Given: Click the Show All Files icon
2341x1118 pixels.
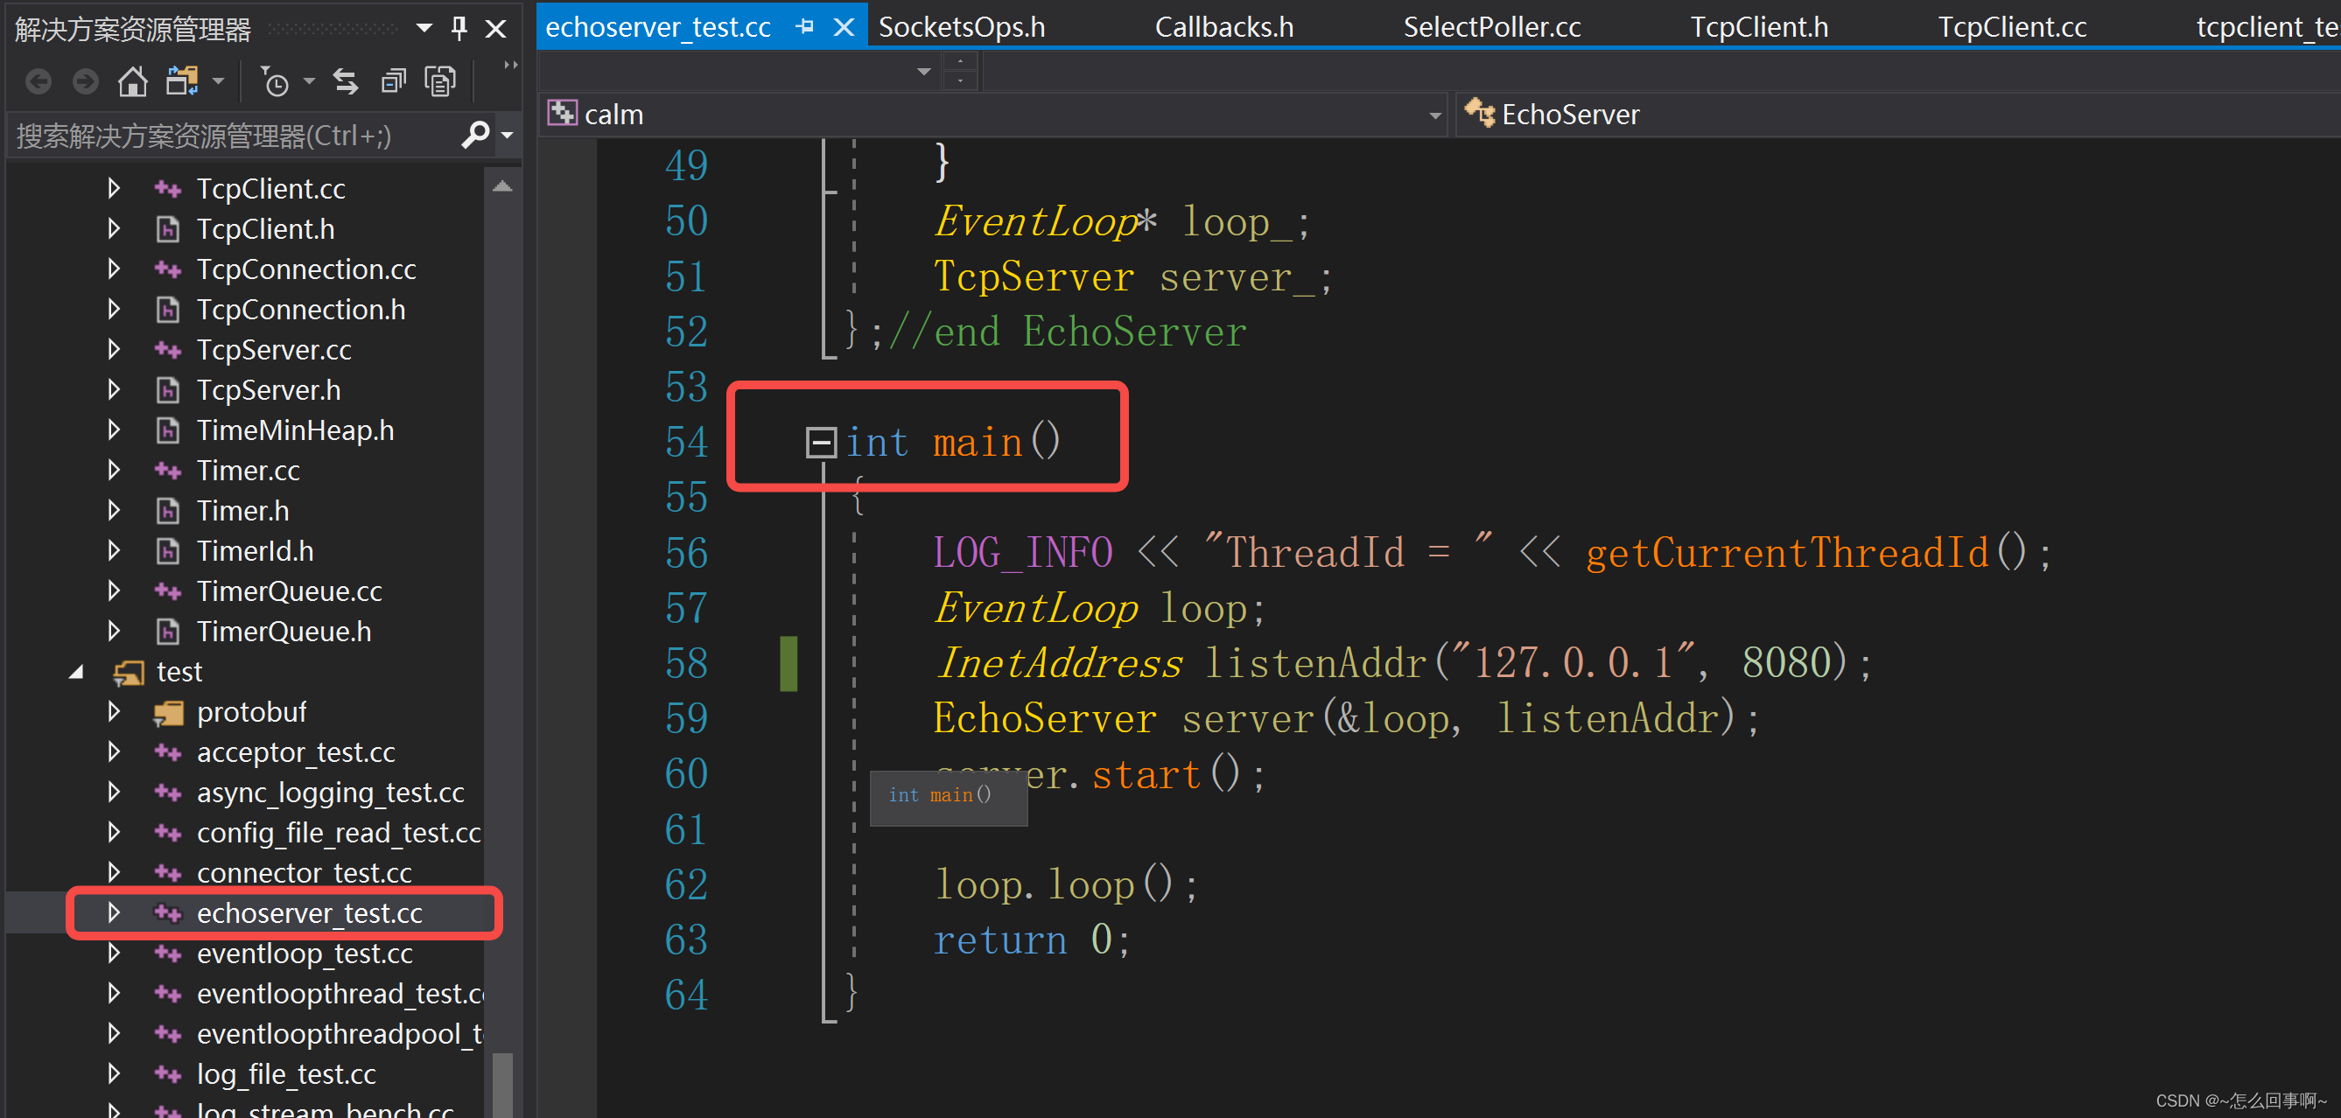Looking at the screenshot, I should coord(440,80).
